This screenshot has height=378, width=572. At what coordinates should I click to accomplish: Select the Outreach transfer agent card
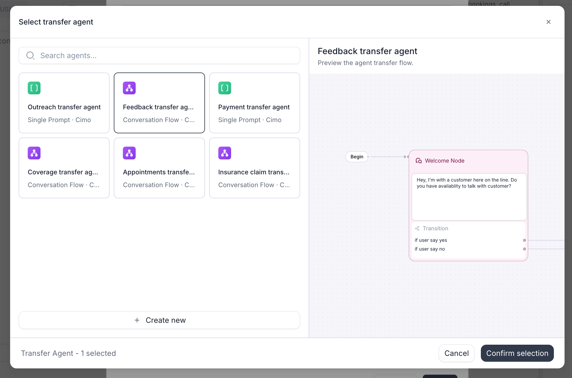click(64, 103)
